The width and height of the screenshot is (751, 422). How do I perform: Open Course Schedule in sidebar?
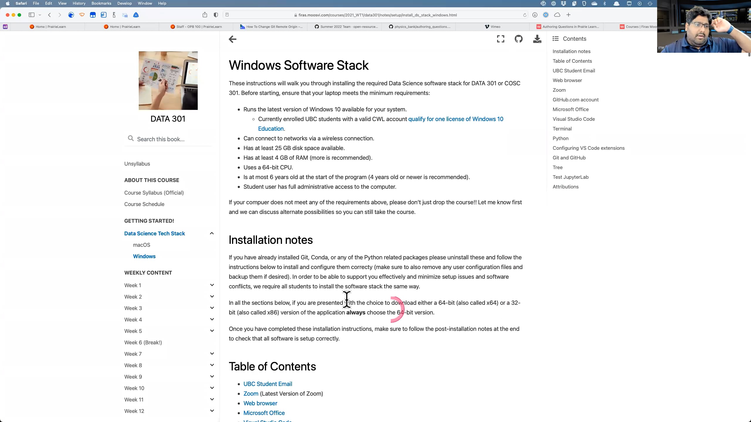[144, 204]
